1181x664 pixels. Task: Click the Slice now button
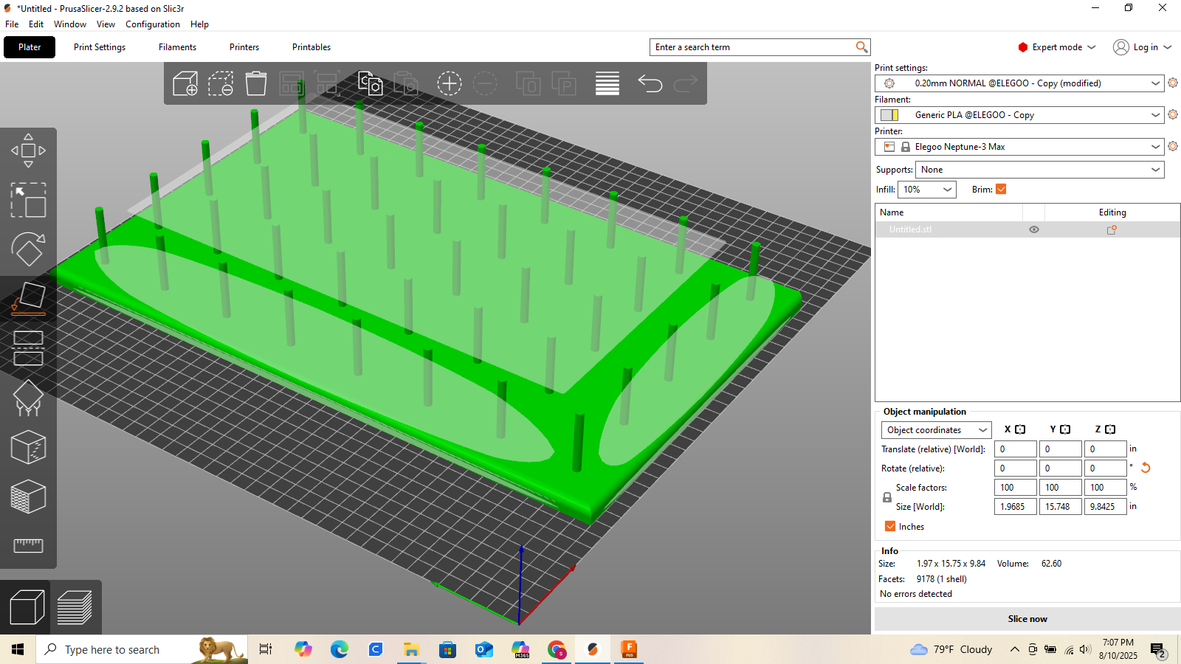point(1027,619)
